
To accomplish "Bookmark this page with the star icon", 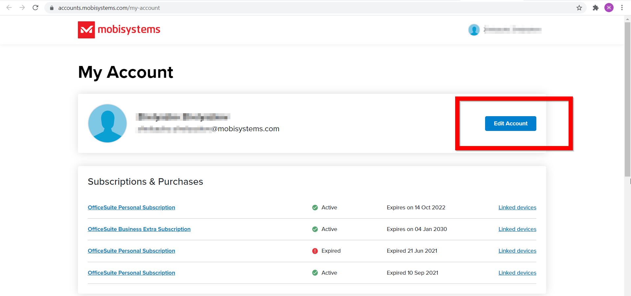I will click(x=579, y=8).
